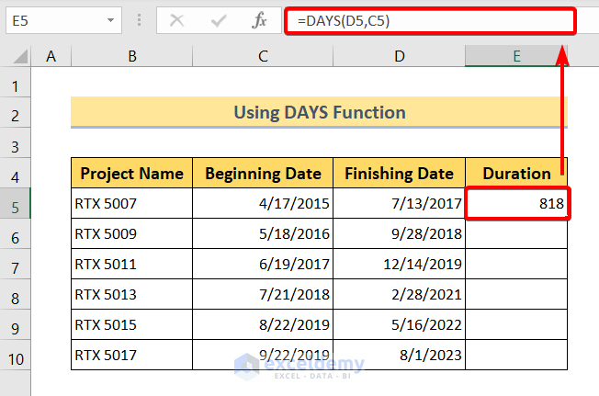Select cell containing RTX 5007
This screenshot has width=599, height=396.
coord(131,204)
